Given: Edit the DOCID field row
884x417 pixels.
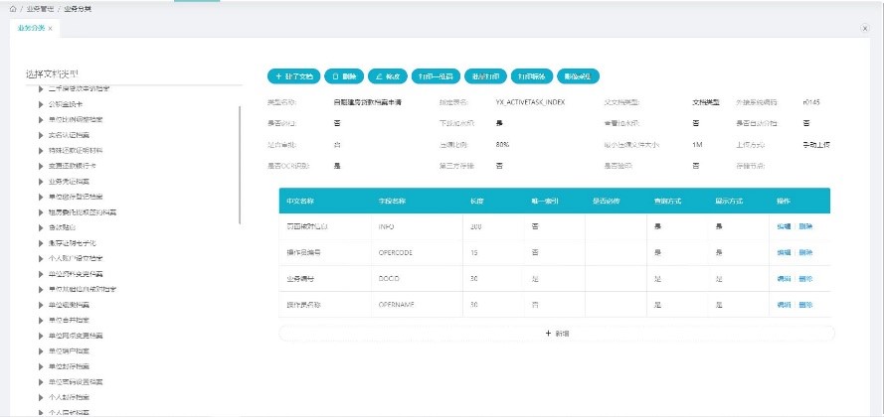Looking at the screenshot, I should pos(785,278).
